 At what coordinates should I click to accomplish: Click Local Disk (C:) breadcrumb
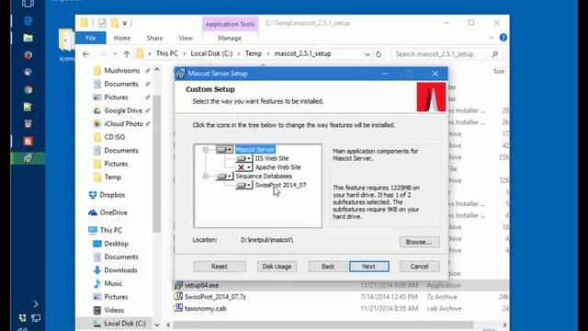tap(211, 53)
